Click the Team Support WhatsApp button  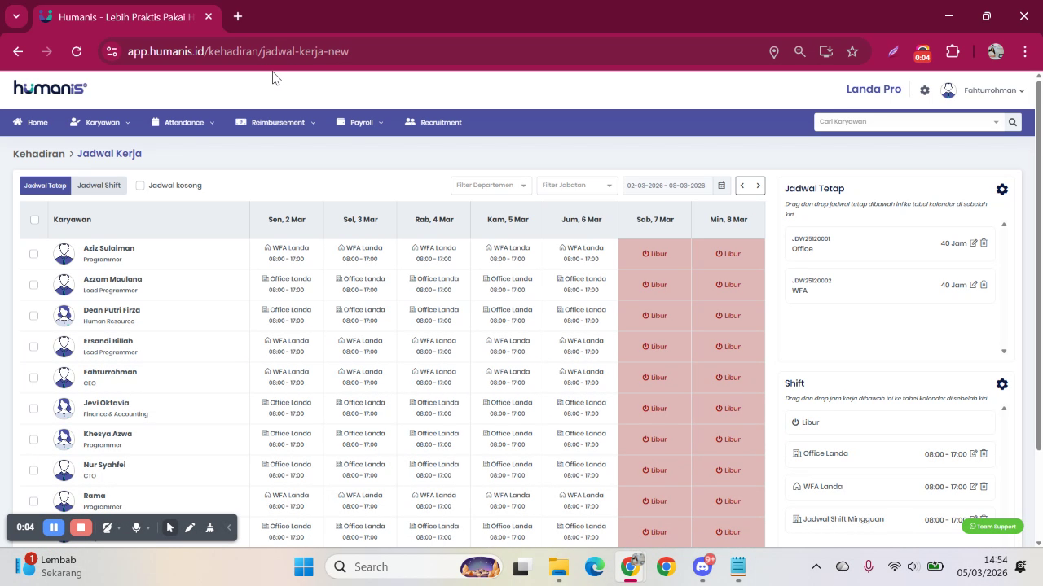[x=992, y=527]
